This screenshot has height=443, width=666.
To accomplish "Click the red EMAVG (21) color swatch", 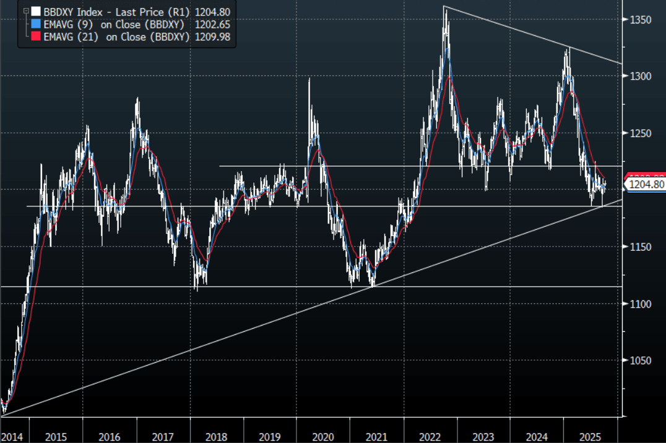I will (x=36, y=36).
